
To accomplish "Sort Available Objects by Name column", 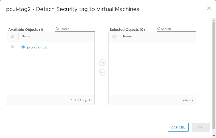I will point(26,36).
